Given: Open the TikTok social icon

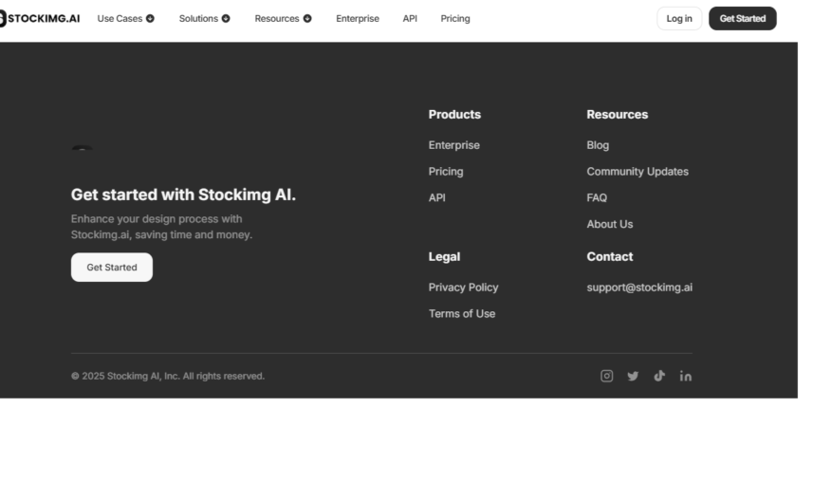Looking at the screenshot, I should (x=659, y=376).
